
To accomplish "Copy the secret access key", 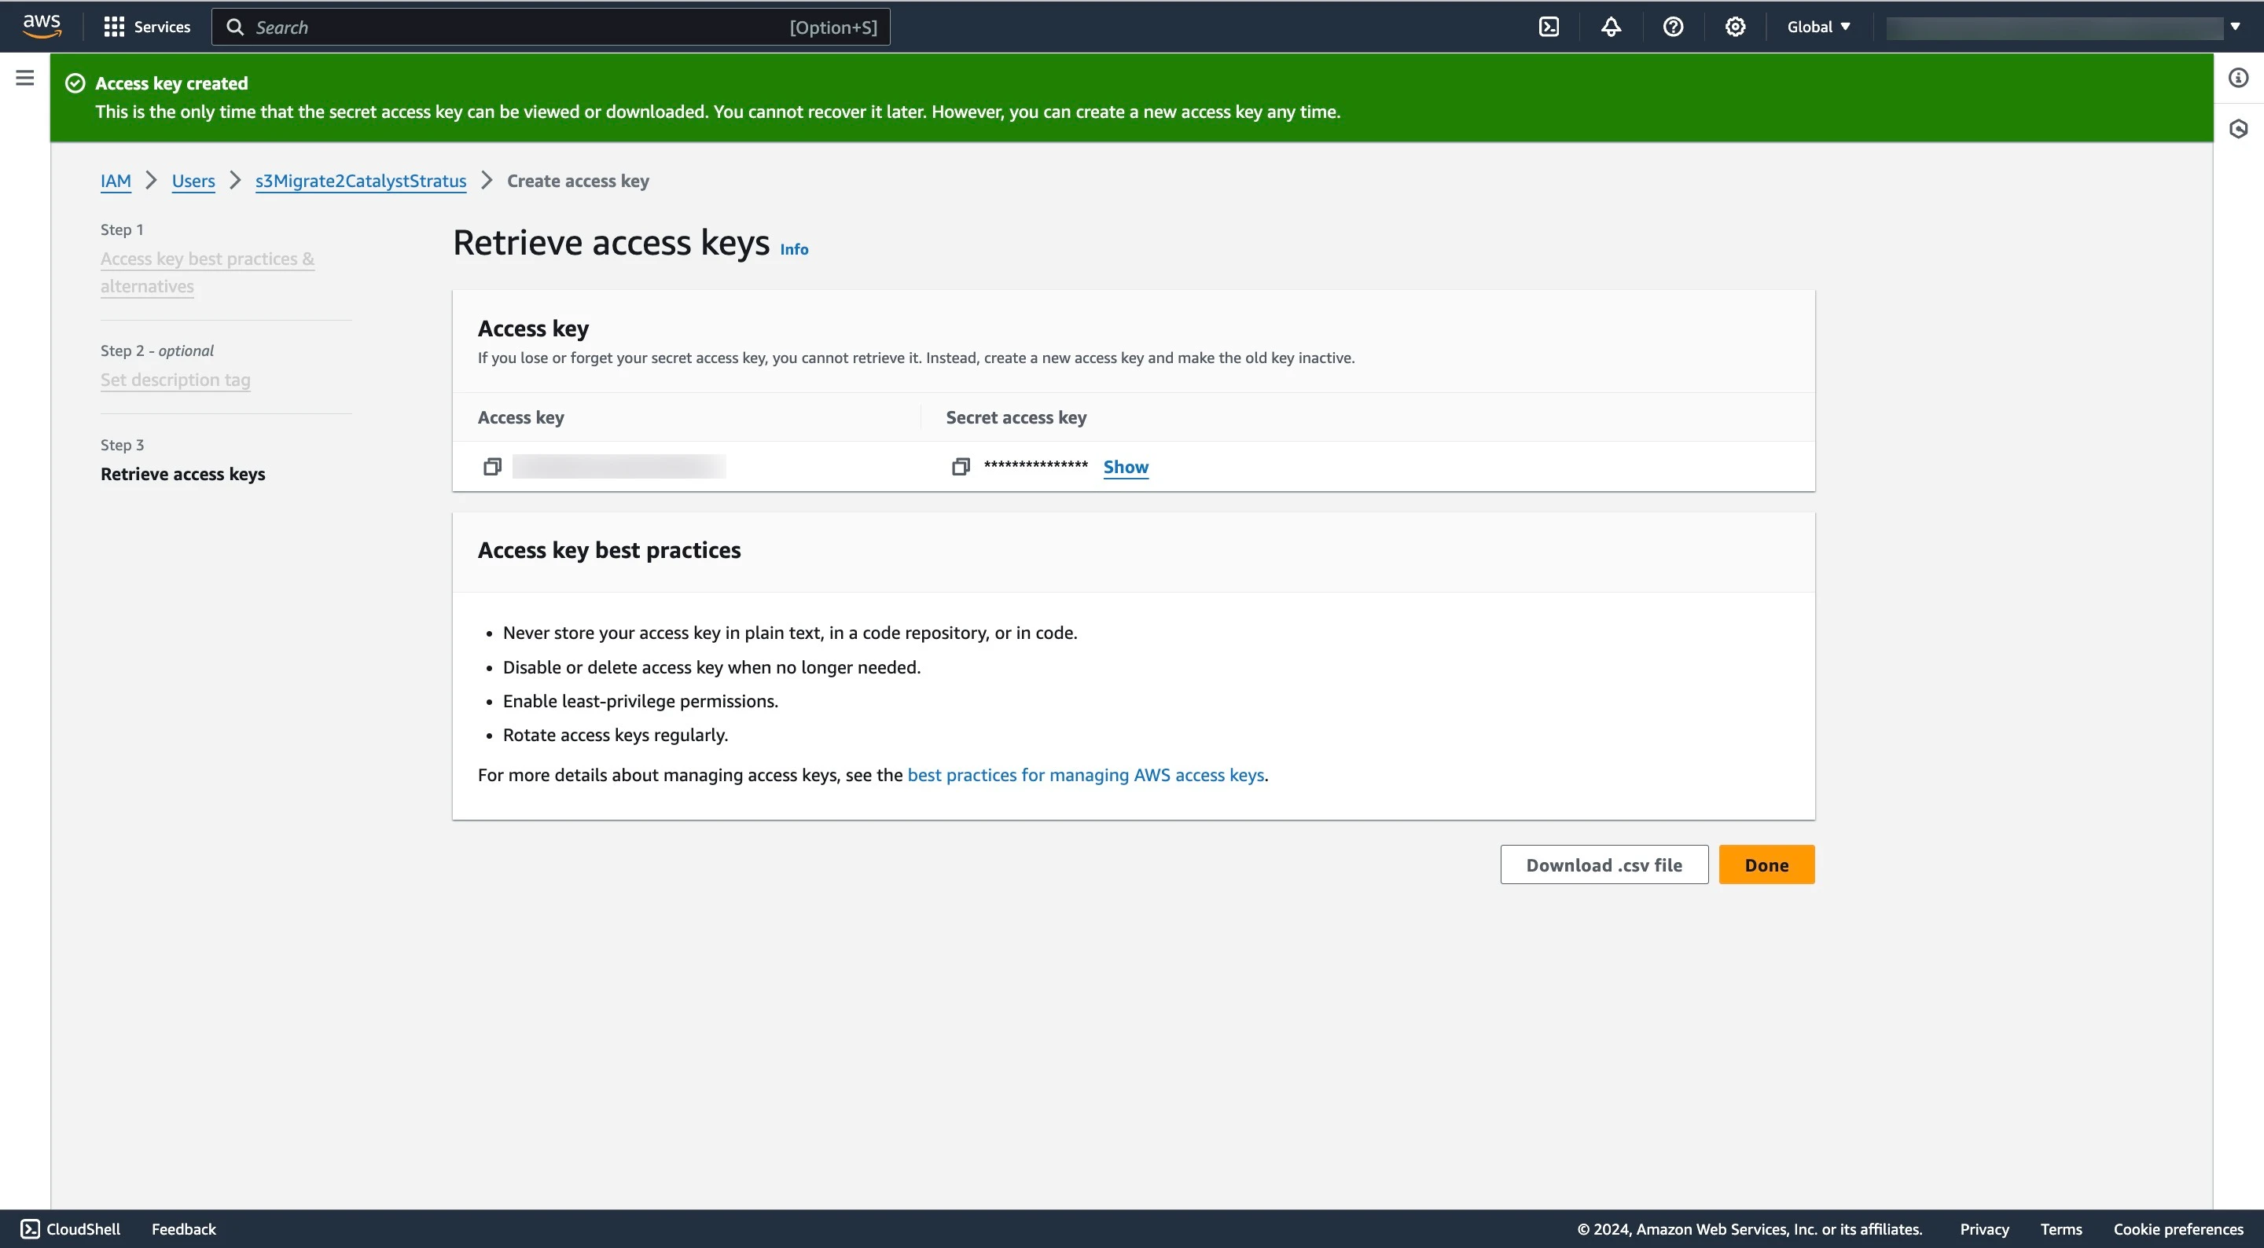I will click(x=961, y=467).
